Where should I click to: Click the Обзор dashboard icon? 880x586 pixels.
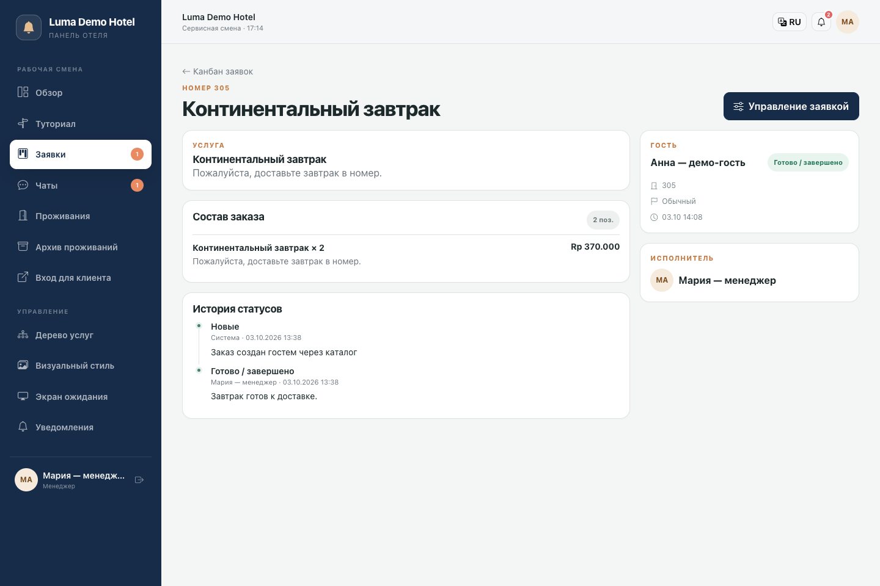click(23, 92)
